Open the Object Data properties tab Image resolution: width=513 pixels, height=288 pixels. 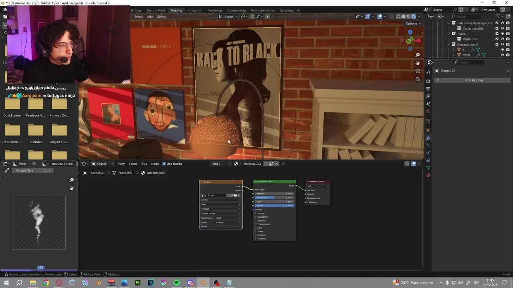point(428,168)
